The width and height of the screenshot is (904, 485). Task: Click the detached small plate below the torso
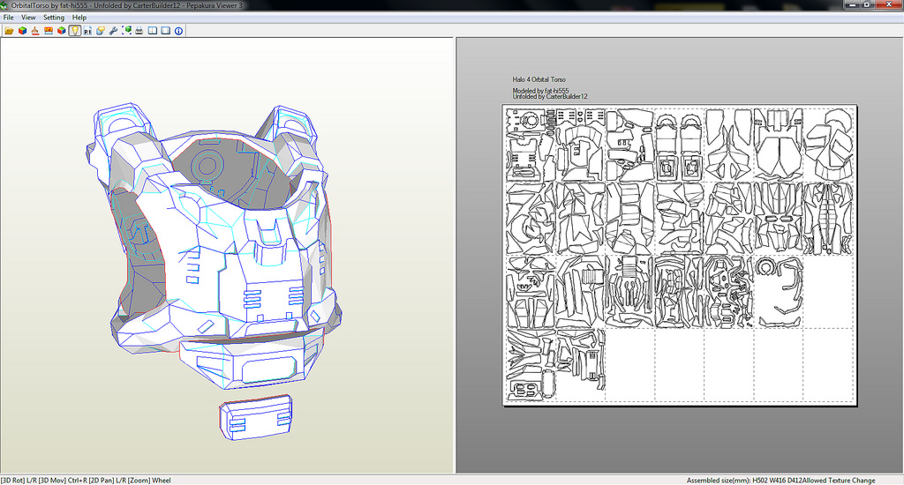pos(255,418)
